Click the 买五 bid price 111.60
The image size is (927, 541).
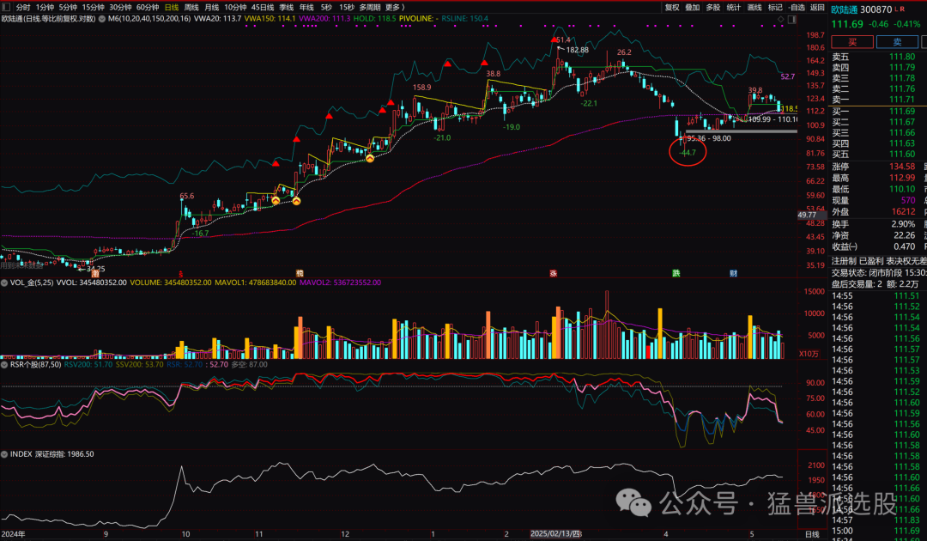click(902, 155)
